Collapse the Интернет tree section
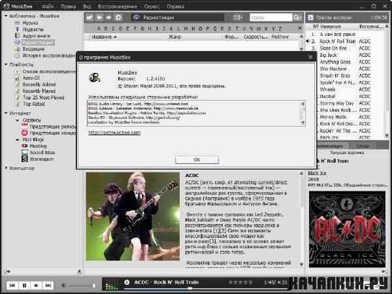Screen dimensions: 392x294 [x=6, y=113]
